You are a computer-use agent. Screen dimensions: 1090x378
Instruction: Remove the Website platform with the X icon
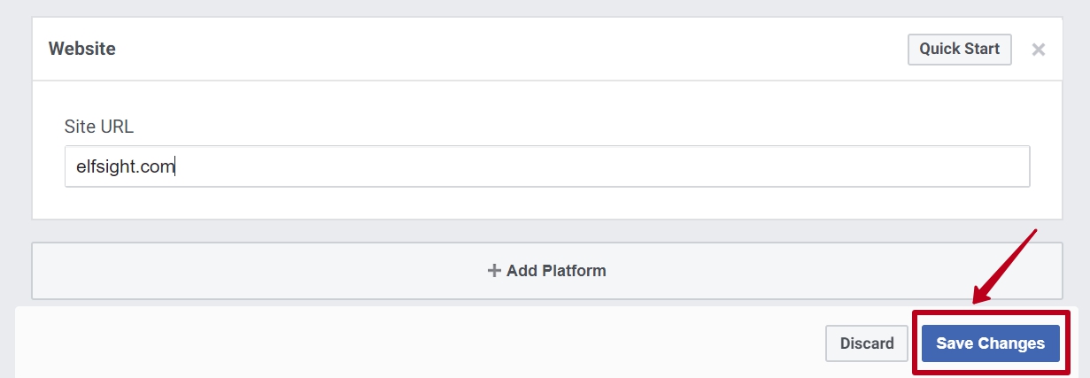pos(1039,50)
